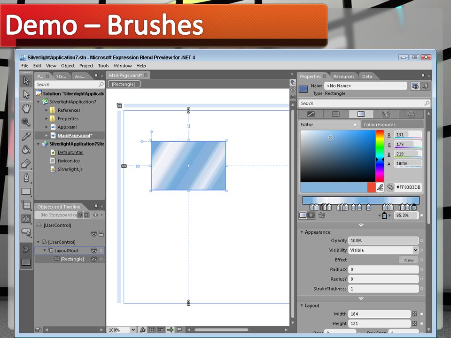This screenshot has width=451, height=338.
Task: Choose the Gradient brush type
Action: click(x=361, y=114)
